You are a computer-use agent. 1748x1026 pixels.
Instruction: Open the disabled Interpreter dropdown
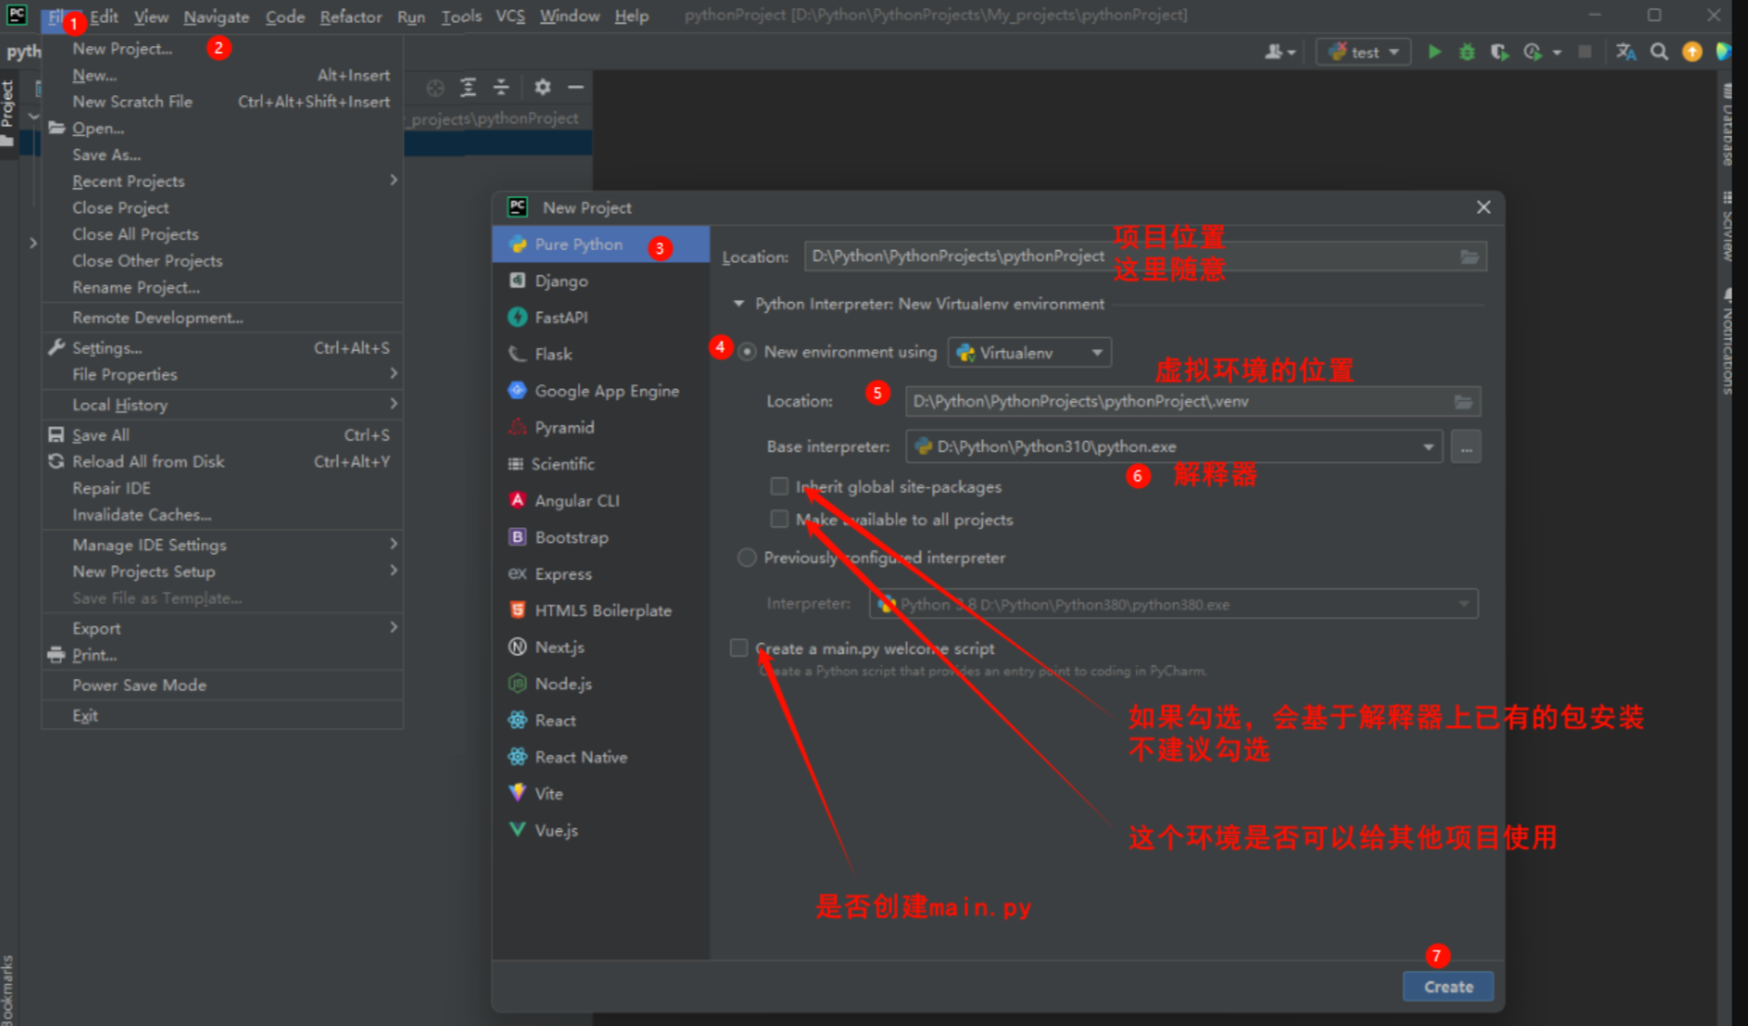point(1174,605)
